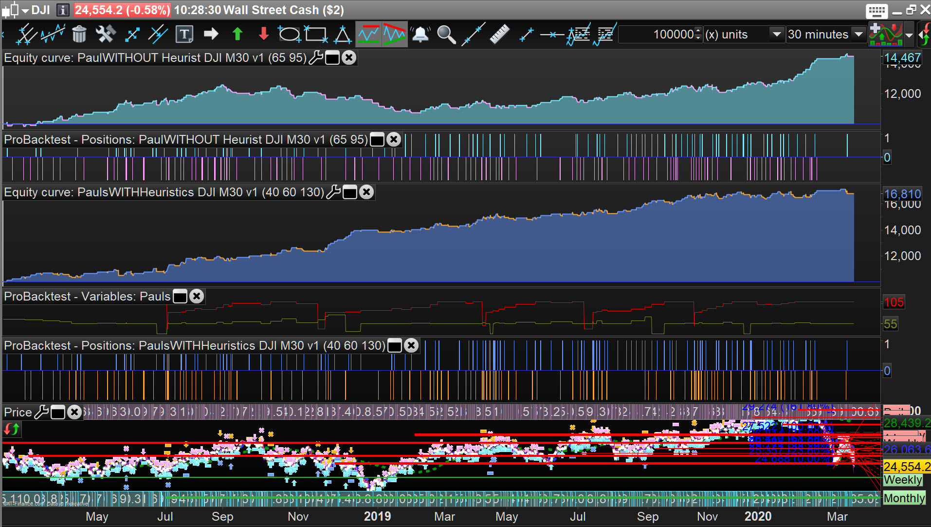
Task: Click the 55 variable value label
Action: pyautogui.click(x=891, y=324)
